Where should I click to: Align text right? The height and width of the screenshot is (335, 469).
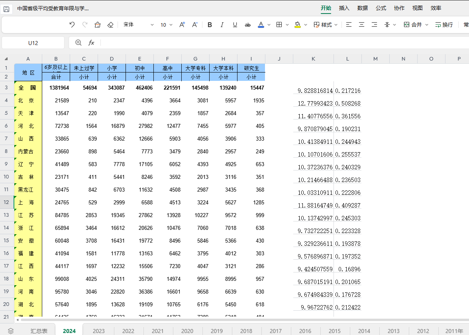[374, 25]
